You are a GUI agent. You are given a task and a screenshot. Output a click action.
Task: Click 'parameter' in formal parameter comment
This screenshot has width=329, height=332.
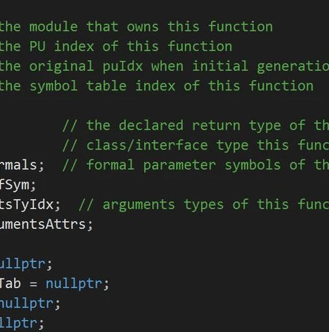(179, 166)
